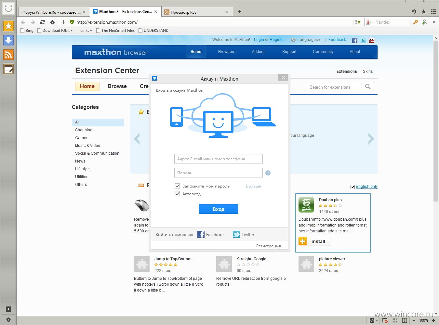Screen dimensions: 439x325
Task: Open the status bar monitor dropdown arrow
Action: [x=377, y=321]
